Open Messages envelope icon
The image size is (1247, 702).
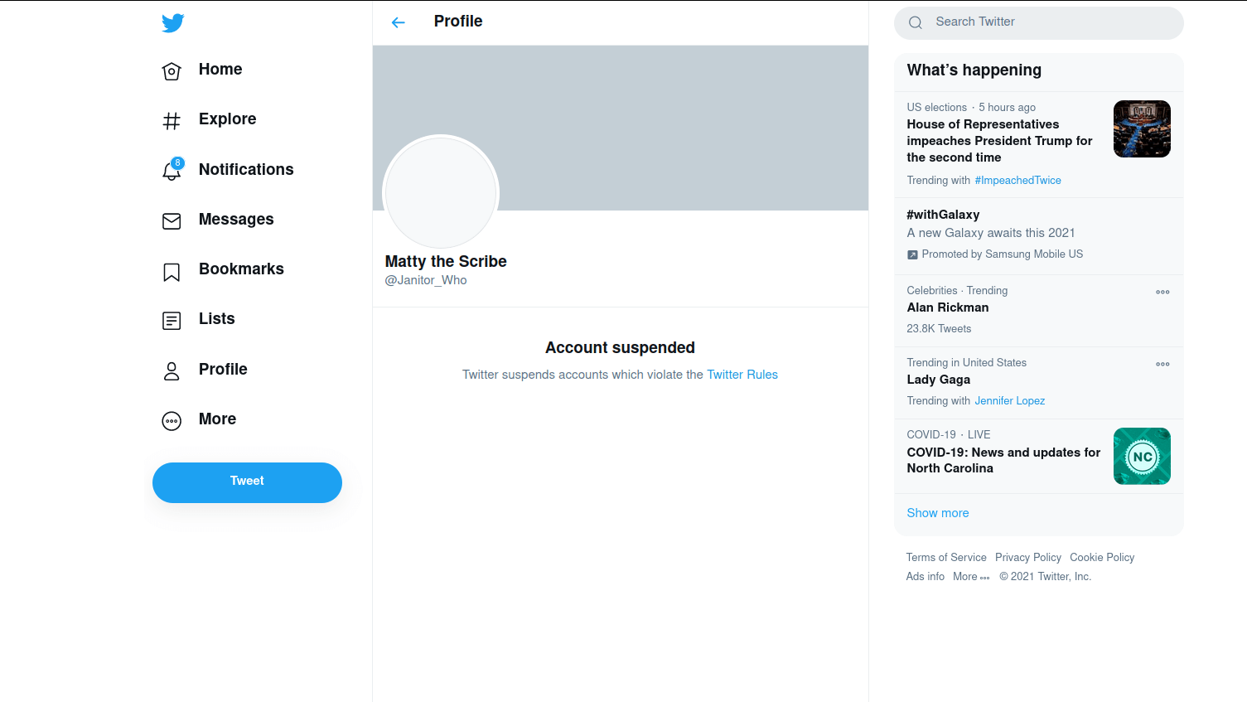172,221
